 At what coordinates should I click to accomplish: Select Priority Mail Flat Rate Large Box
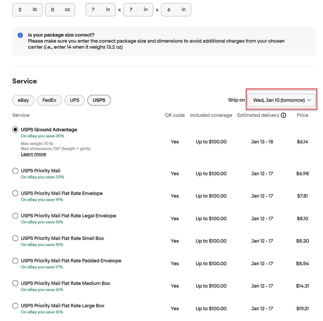tap(15, 305)
